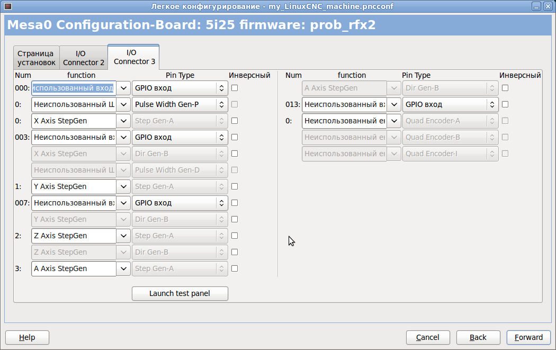
Task: Open the row 3 A Axis StepGen dropdown arrow
Action: coord(123,268)
